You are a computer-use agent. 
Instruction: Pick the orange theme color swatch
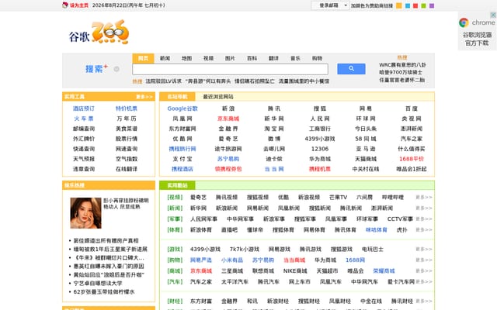399,5
